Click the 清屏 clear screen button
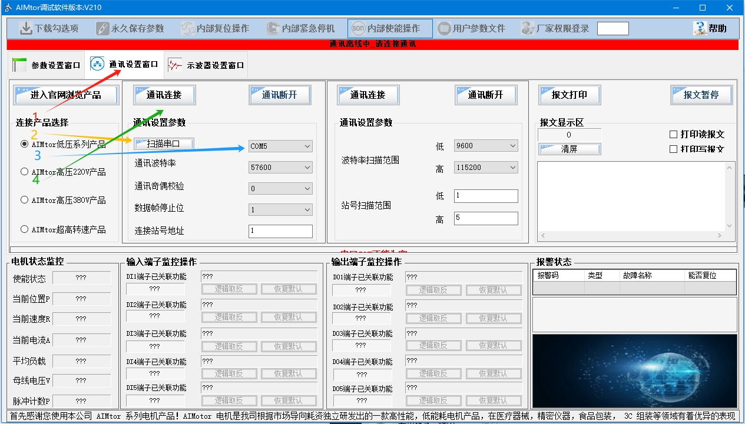 pyautogui.click(x=569, y=149)
